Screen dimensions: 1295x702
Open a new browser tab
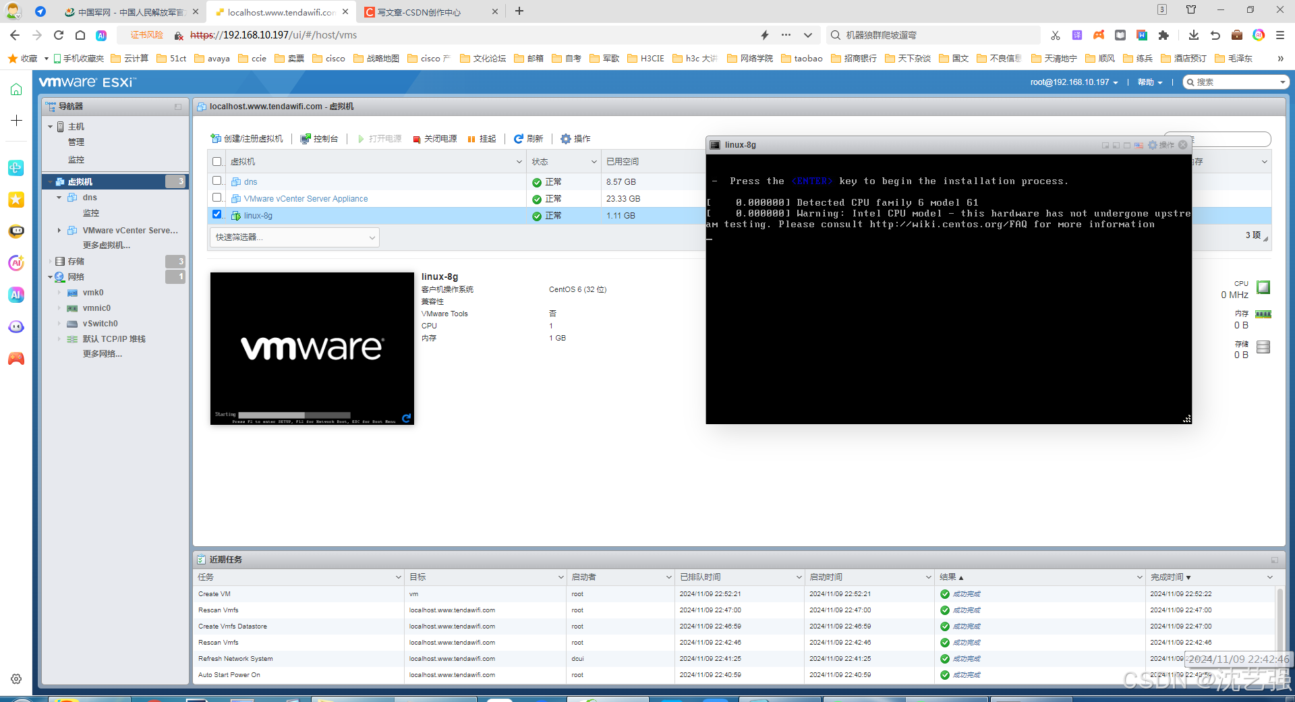[x=519, y=11]
